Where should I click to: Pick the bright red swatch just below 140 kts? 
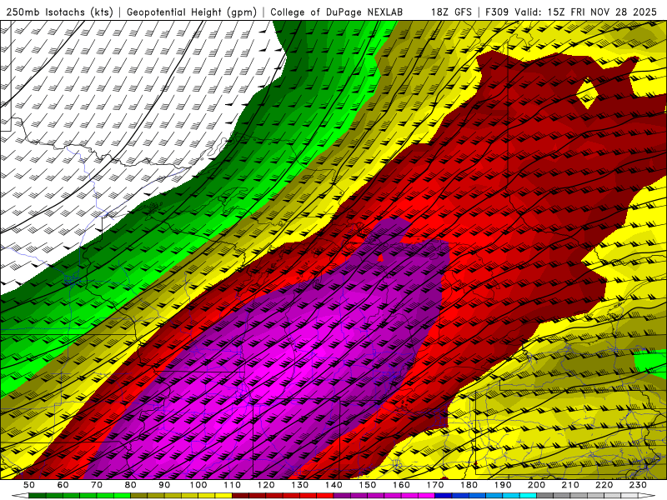tap(325, 496)
